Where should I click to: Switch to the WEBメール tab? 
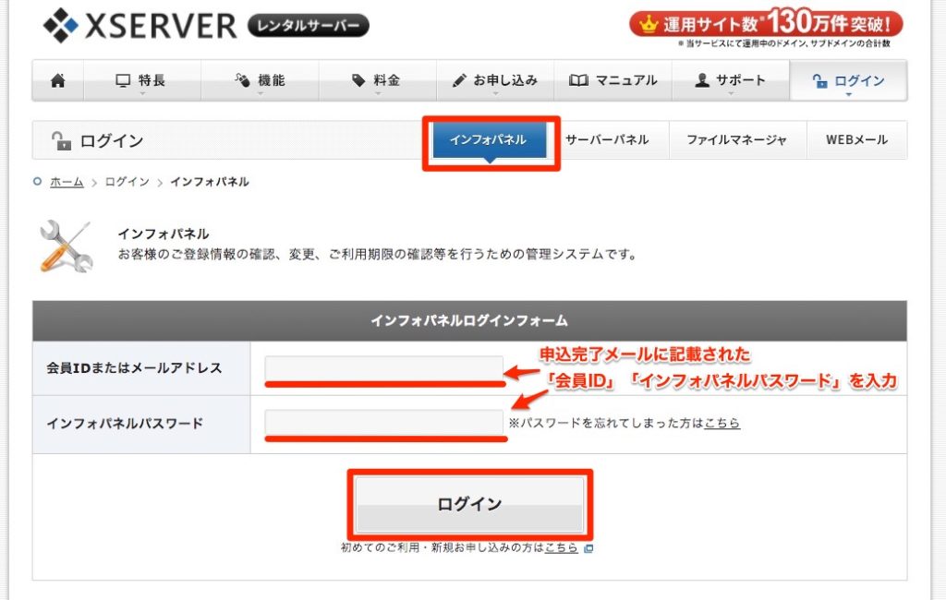[x=856, y=140]
